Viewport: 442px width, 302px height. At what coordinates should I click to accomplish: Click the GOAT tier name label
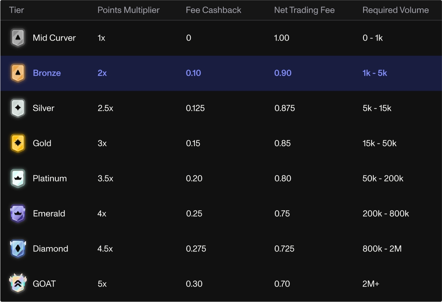[44, 284]
